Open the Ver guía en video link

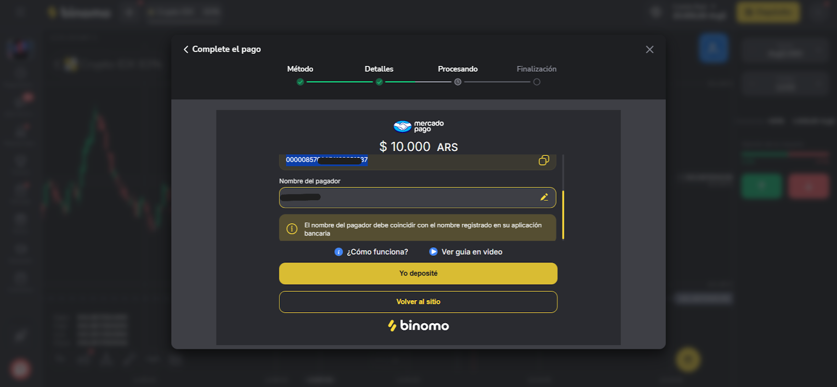[466, 252]
